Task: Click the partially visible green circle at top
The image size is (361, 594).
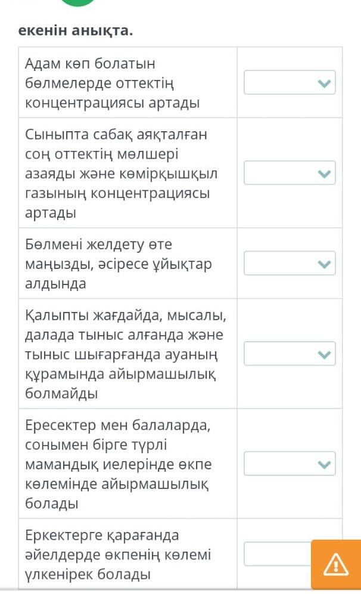Action: [x=77, y=2]
